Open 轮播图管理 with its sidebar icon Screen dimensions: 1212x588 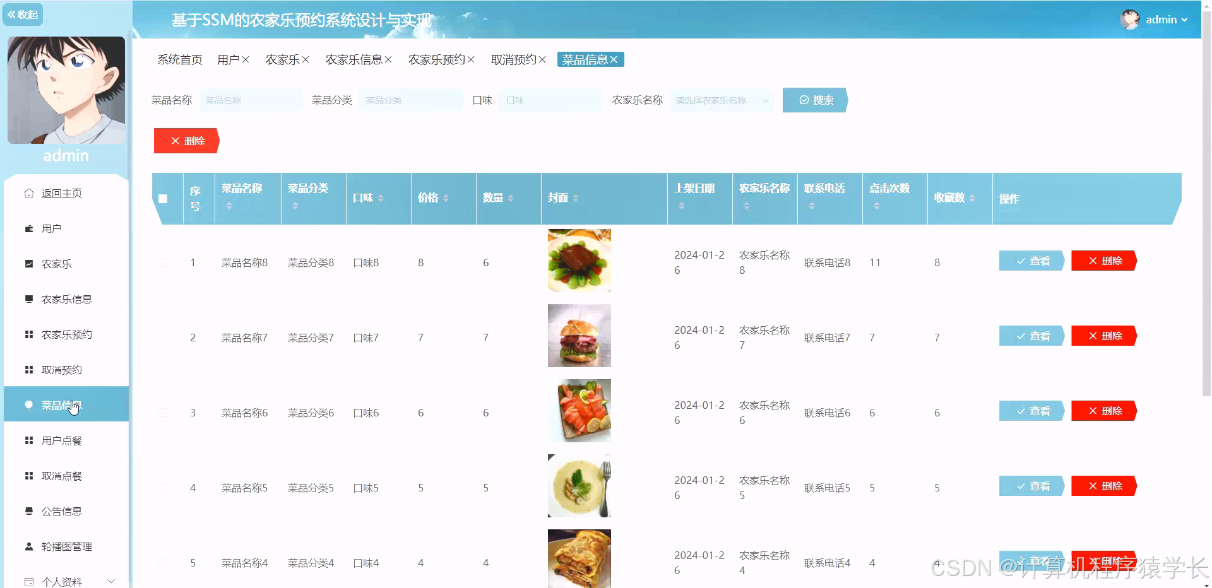[x=28, y=546]
